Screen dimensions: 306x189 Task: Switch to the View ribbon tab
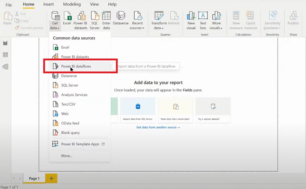(x=94, y=4)
